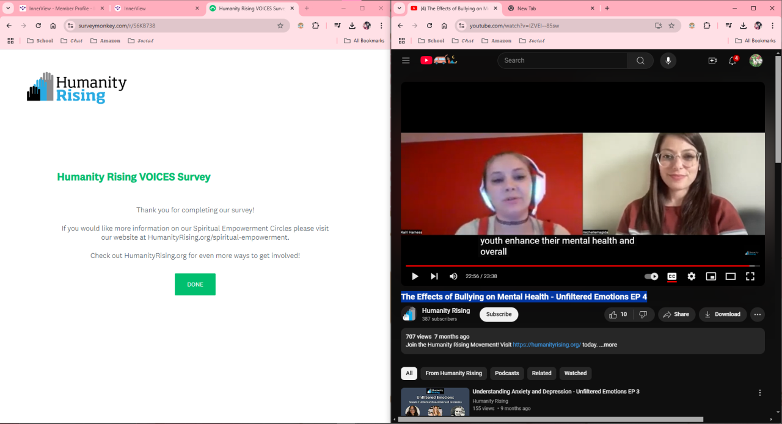
Task: Open YouTube hamburger guide menu
Action: [x=406, y=60]
